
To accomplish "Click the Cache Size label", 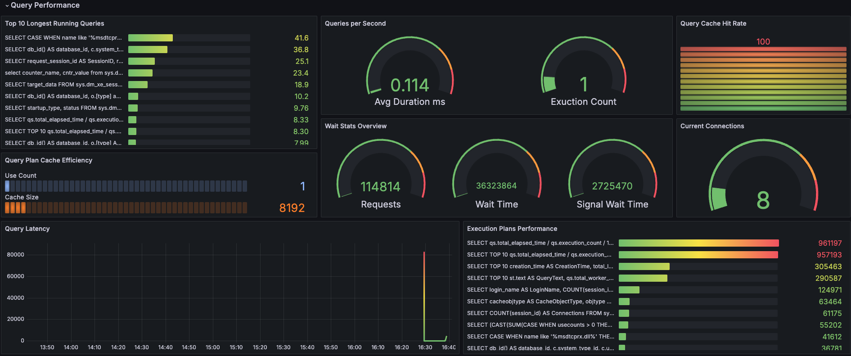I will click(22, 197).
